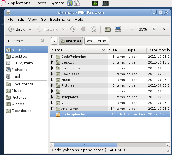Close the Places side pane

tap(43, 41)
